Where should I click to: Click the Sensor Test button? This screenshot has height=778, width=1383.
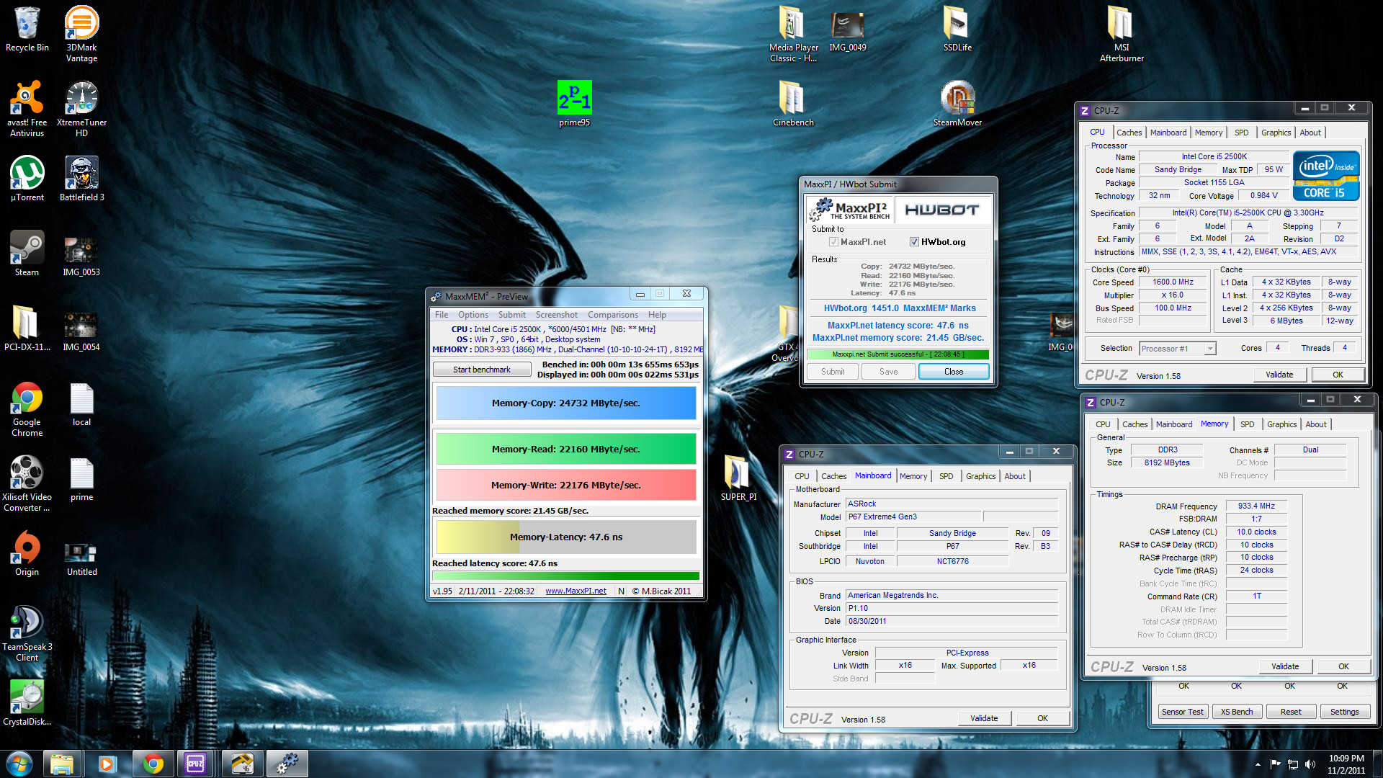coord(1182,712)
